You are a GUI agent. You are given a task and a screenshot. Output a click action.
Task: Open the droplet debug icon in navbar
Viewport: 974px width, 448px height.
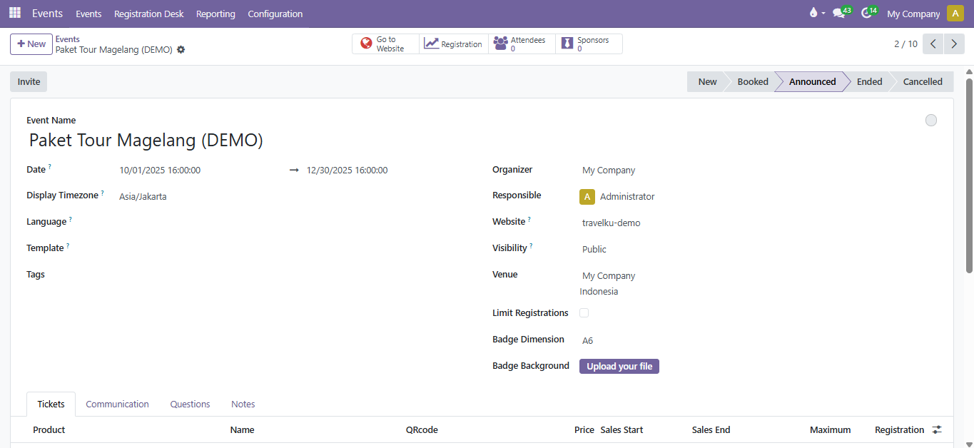click(x=813, y=13)
